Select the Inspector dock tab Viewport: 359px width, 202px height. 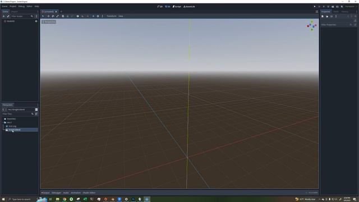325,11
